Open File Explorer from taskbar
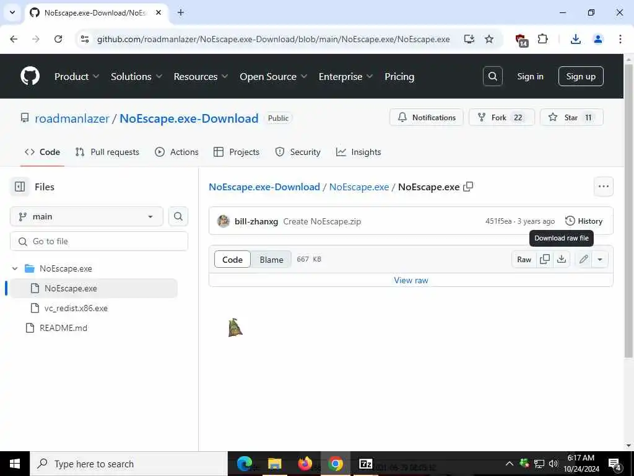634x476 pixels. pos(275,464)
